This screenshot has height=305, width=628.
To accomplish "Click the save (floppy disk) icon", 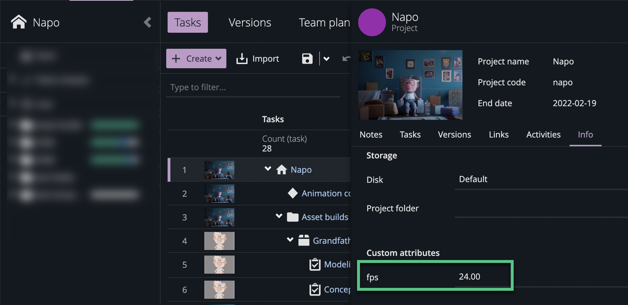I will coord(306,58).
